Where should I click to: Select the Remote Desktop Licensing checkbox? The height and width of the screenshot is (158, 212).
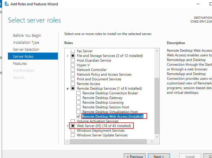click(78, 102)
